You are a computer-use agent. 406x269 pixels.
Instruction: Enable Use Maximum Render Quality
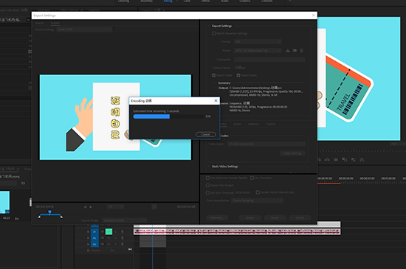(207, 178)
